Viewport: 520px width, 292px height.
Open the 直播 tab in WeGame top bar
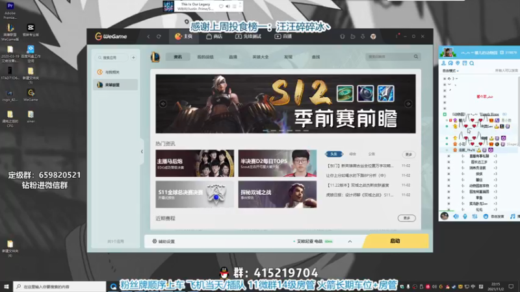click(x=283, y=36)
